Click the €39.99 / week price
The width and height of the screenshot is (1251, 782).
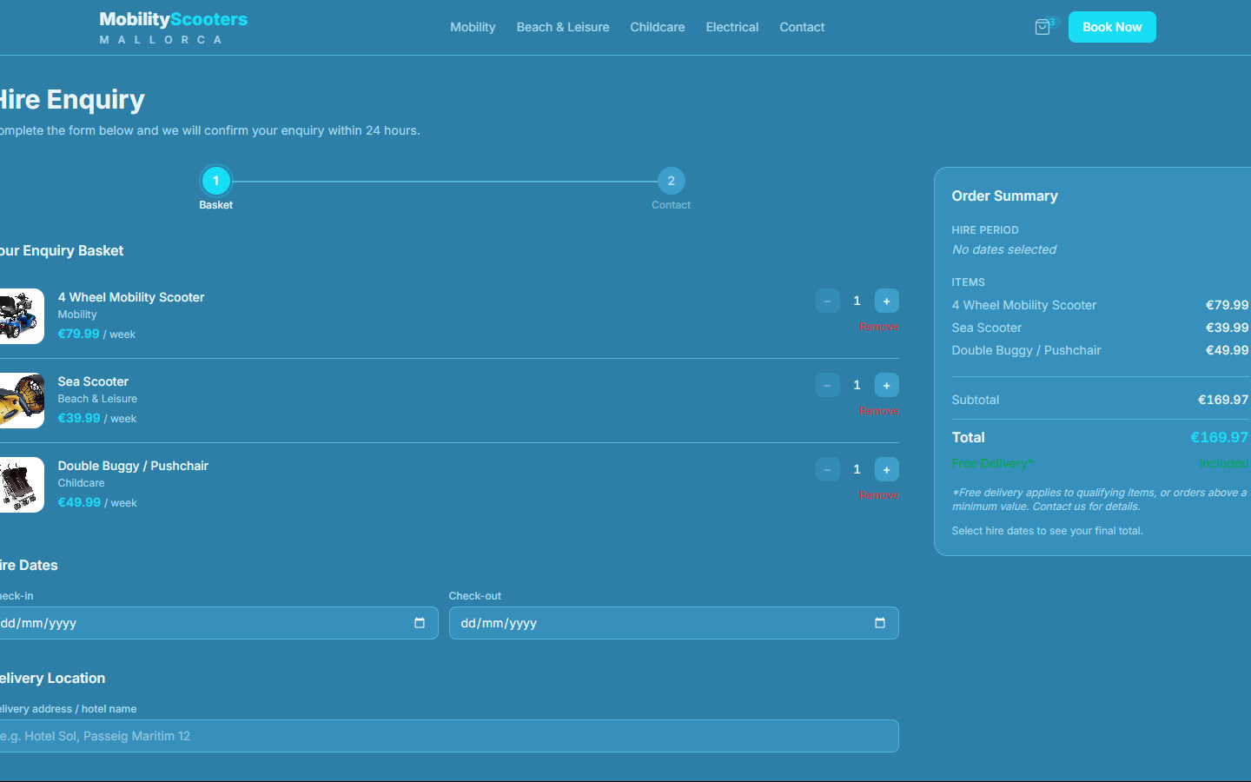(x=97, y=418)
